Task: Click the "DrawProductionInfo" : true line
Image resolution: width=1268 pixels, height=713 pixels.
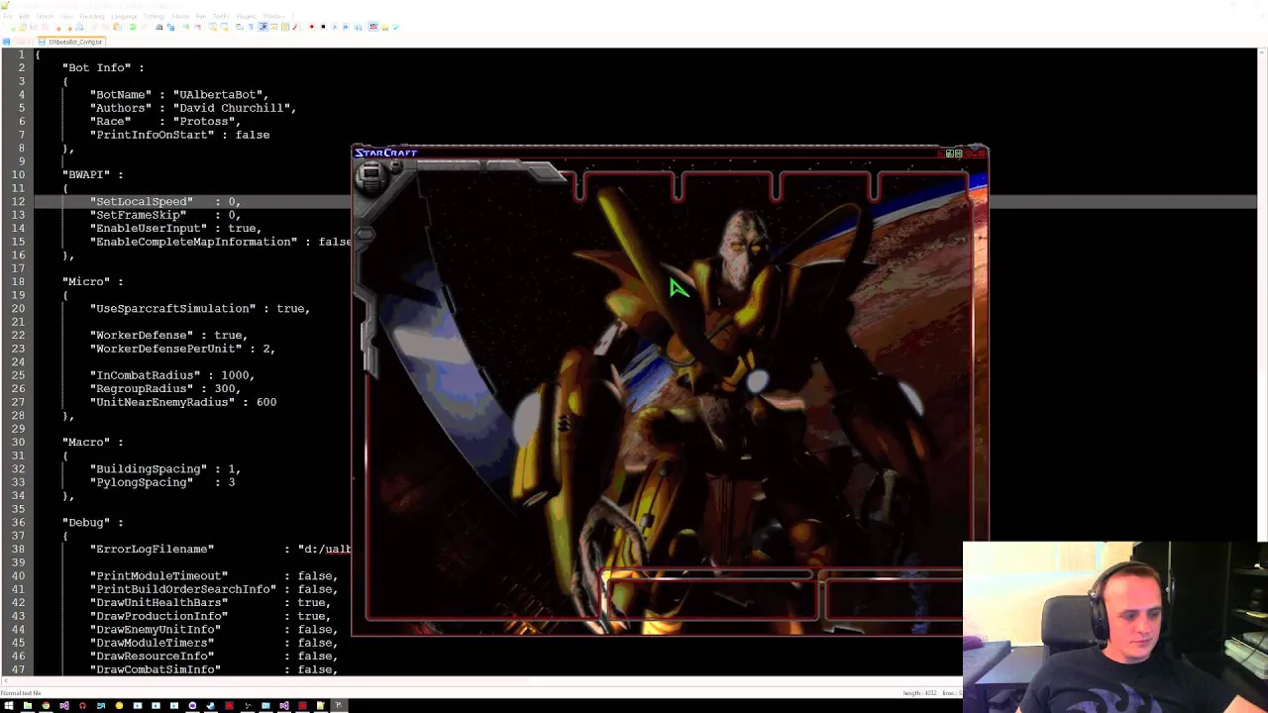Action: point(210,616)
